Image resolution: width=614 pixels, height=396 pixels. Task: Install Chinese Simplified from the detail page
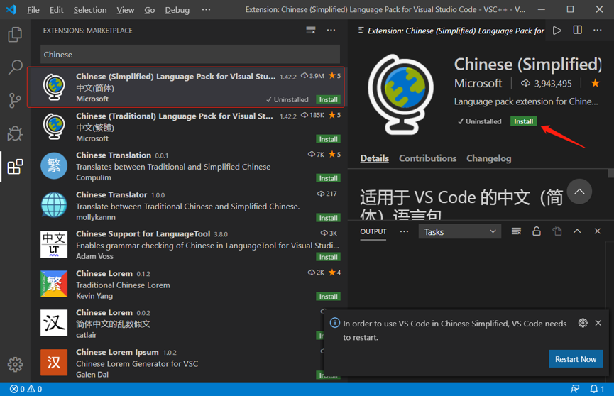[x=523, y=121]
